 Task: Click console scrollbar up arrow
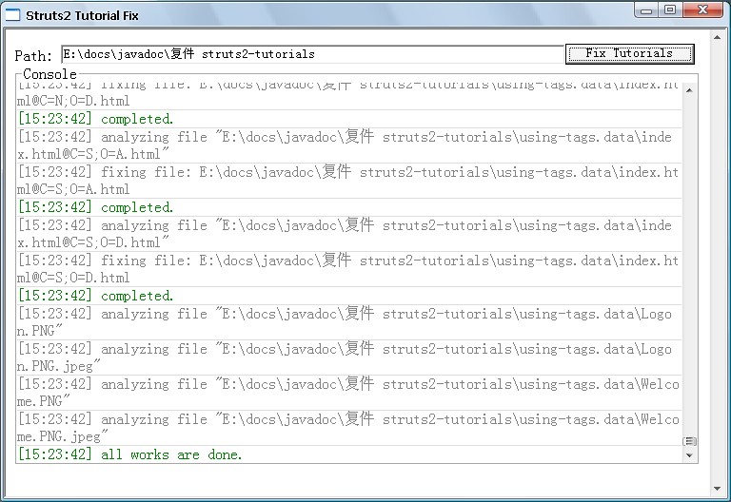pos(689,90)
